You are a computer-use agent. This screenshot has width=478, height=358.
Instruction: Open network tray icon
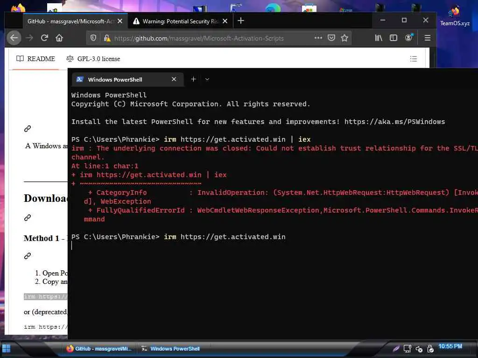pos(407,349)
